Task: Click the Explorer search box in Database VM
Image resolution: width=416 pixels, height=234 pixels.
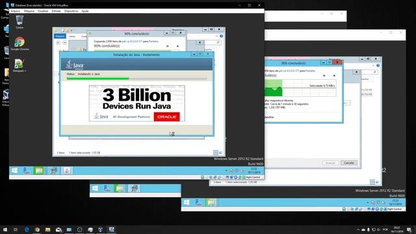Action: 213,42
